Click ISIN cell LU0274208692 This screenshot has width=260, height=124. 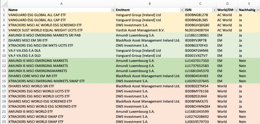point(200,117)
